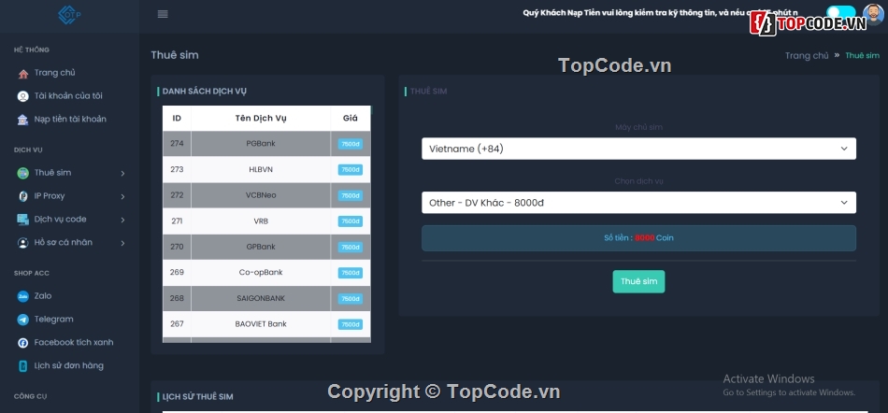Image resolution: width=888 pixels, height=413 pixels.
Task: Expand the Hồ sơ cá nhân submenu chevron
Action: click(122, 243)
